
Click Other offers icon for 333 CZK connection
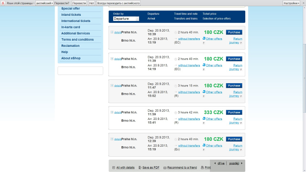tap(204, 118)
